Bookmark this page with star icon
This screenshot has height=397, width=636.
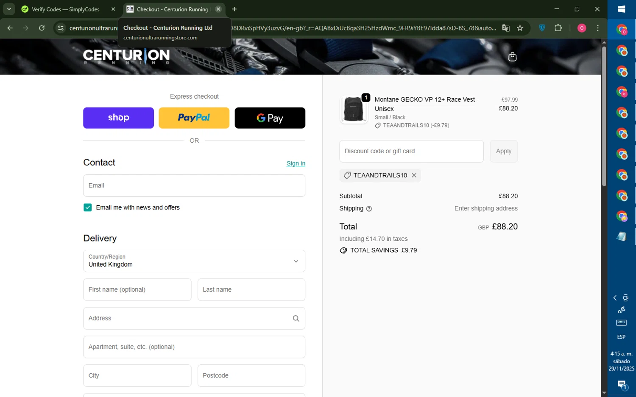(520, 28)
